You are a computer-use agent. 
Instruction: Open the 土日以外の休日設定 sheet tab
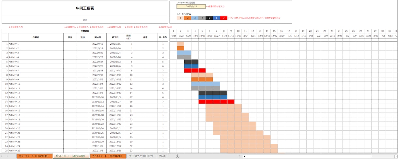click(x=141, y=156)
